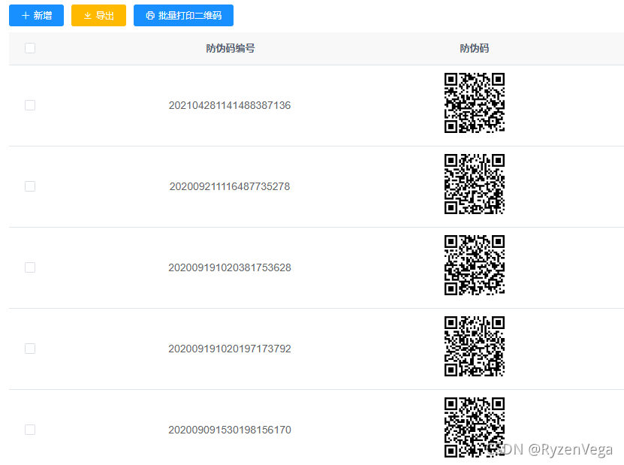Check the row 202009211116487735278 checkbox
The height and width of the screenshot is (465, 624).
(x=30, y=186)
